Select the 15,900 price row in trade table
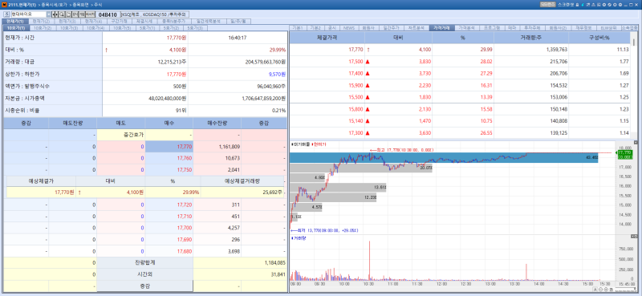 [x=460, y=85]
